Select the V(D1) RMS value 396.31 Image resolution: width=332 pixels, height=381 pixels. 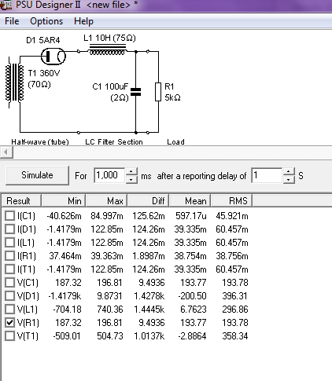click(234, 296)
